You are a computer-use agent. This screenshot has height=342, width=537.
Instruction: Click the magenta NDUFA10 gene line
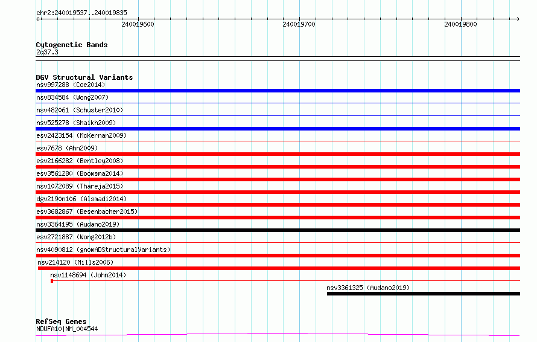coord(278,334)
